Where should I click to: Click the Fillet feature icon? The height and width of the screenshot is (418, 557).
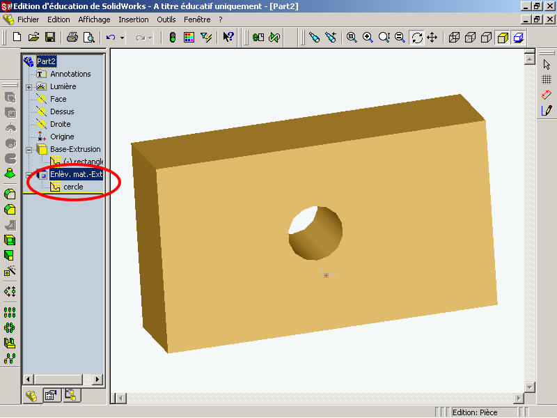click(x=10, y=194)
